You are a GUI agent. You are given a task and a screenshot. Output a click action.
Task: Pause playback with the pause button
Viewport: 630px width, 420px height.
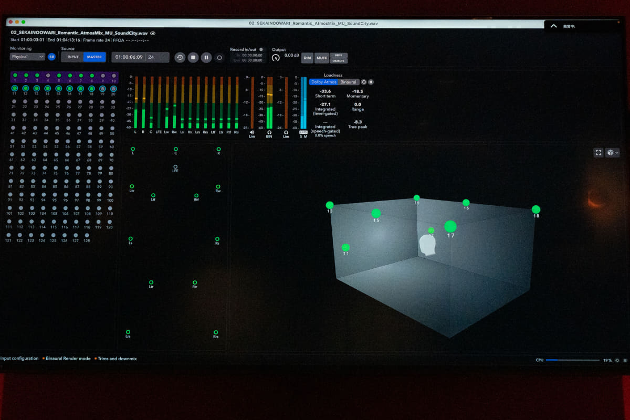click(206, 57)
